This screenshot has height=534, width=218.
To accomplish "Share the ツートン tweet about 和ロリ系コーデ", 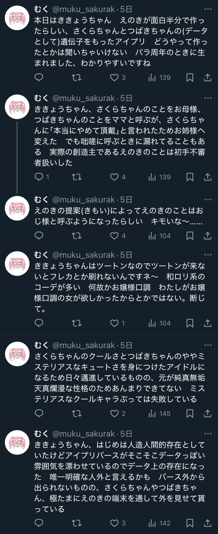I will coord(208,323).
